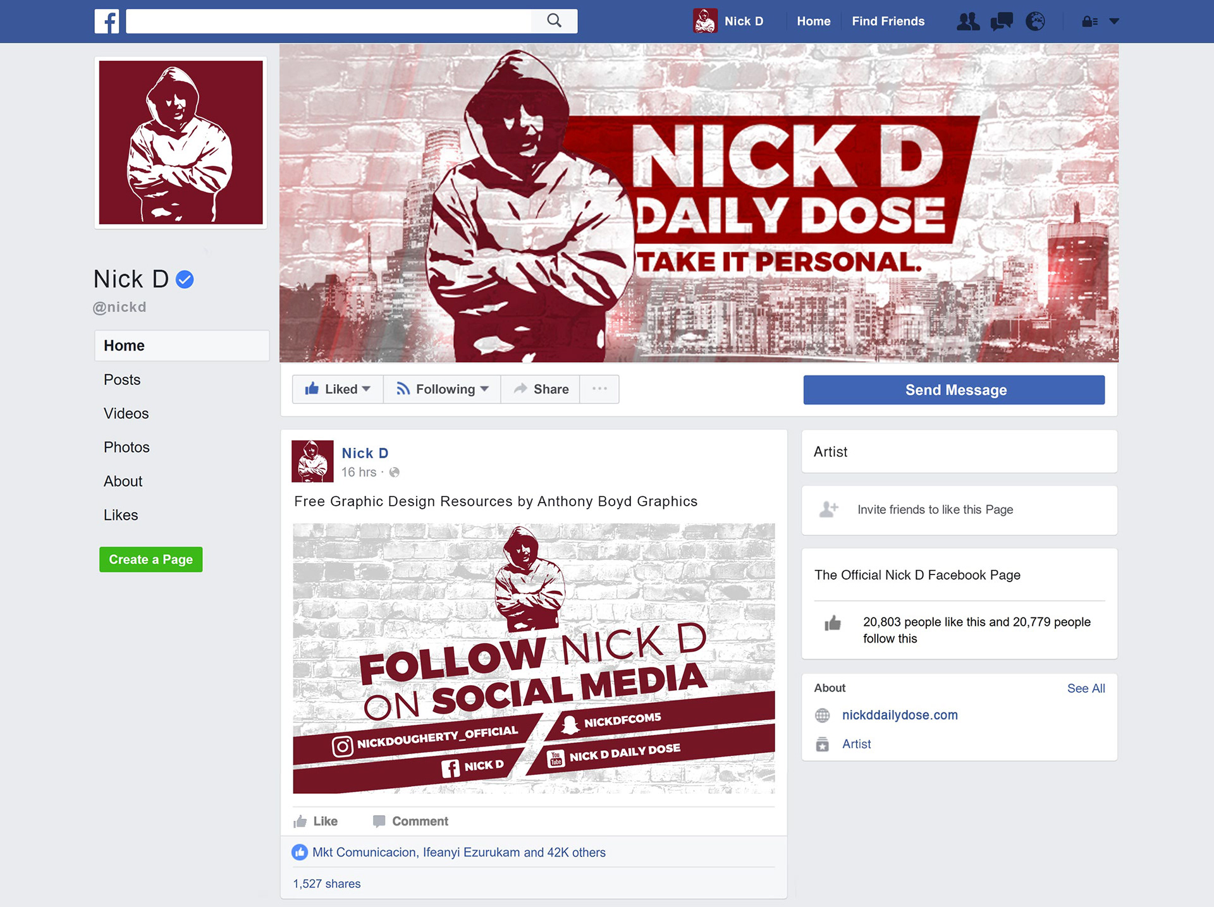
Task: Open the Following dropdown
Action: tap(442, 389)
